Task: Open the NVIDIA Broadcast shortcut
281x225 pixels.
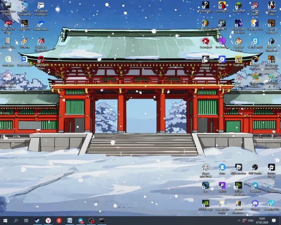Action: [238, 188]
